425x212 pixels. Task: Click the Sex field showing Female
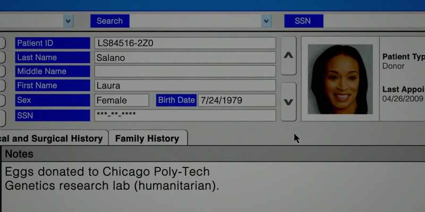coord(122,100)
